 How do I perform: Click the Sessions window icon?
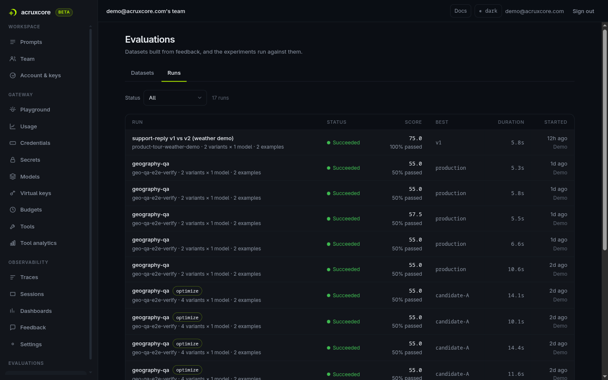click(x=13, y=294)
